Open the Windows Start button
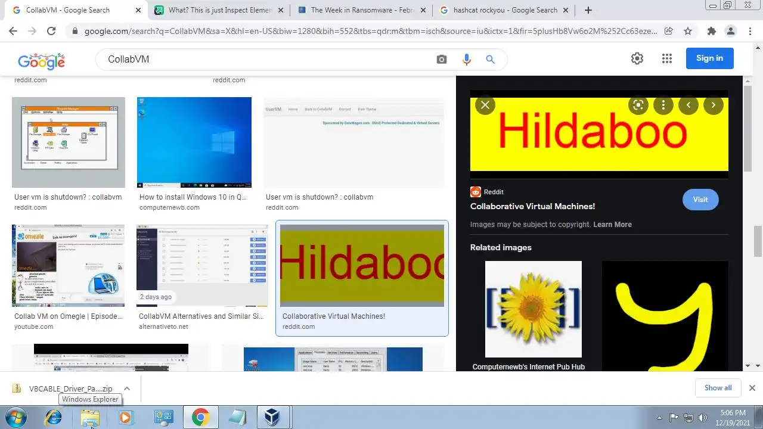763x429 pixels. pyautogui.click(x=16, y=417)
